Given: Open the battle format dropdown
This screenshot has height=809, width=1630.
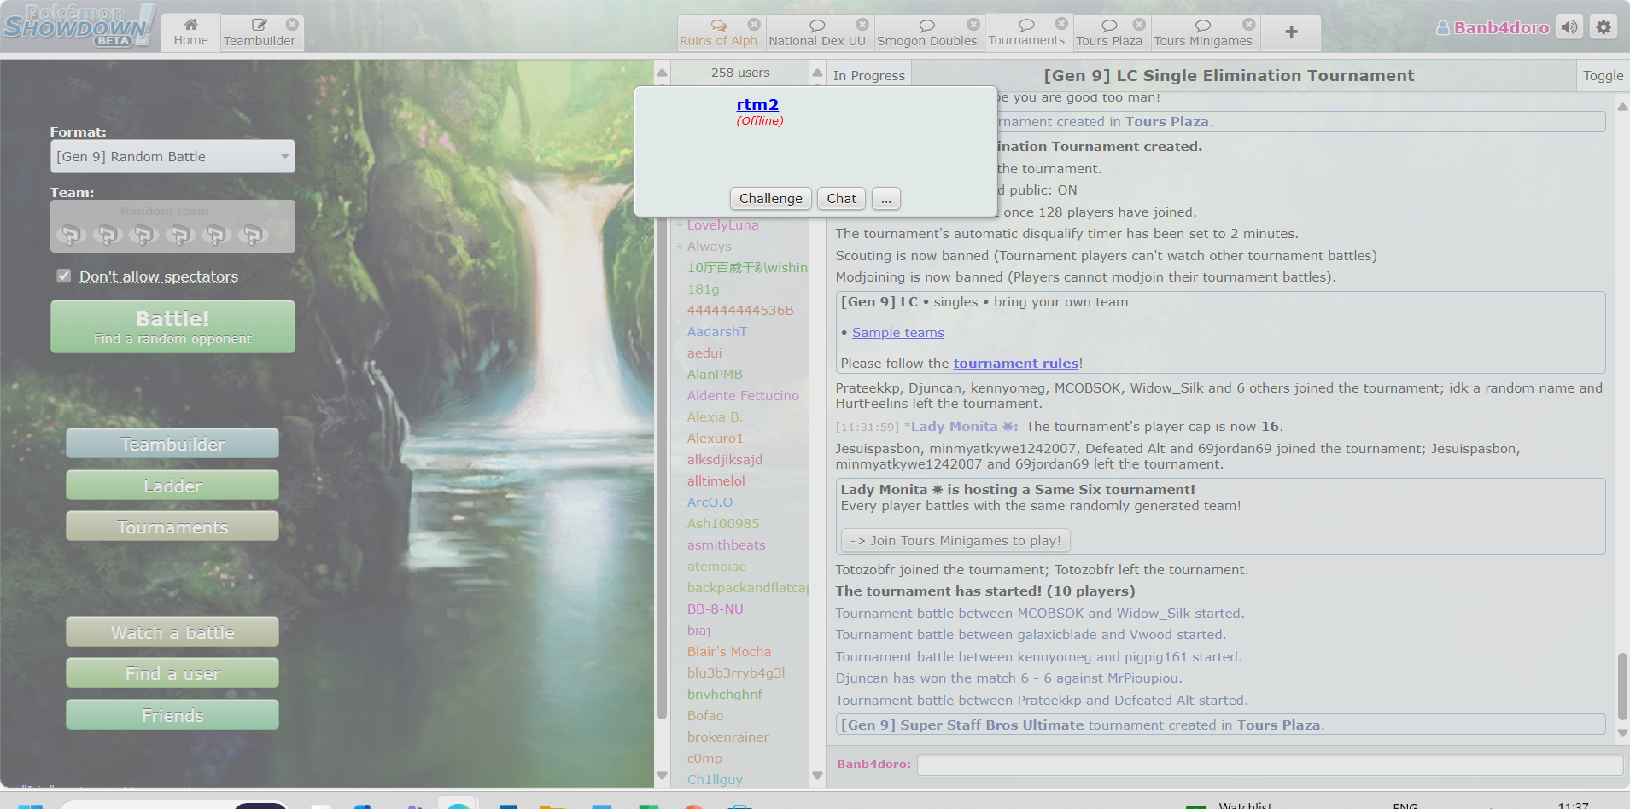Looking at the screenshot, I should tap(172, 156).
